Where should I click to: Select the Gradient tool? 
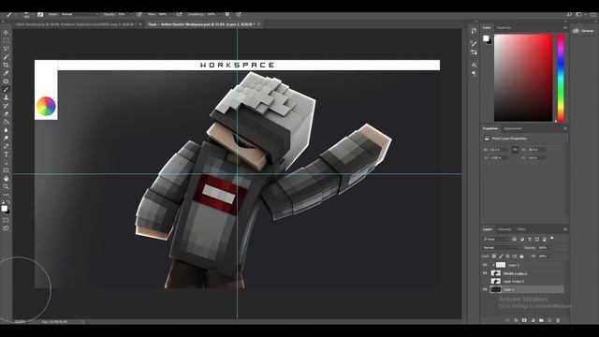point(6,122)
